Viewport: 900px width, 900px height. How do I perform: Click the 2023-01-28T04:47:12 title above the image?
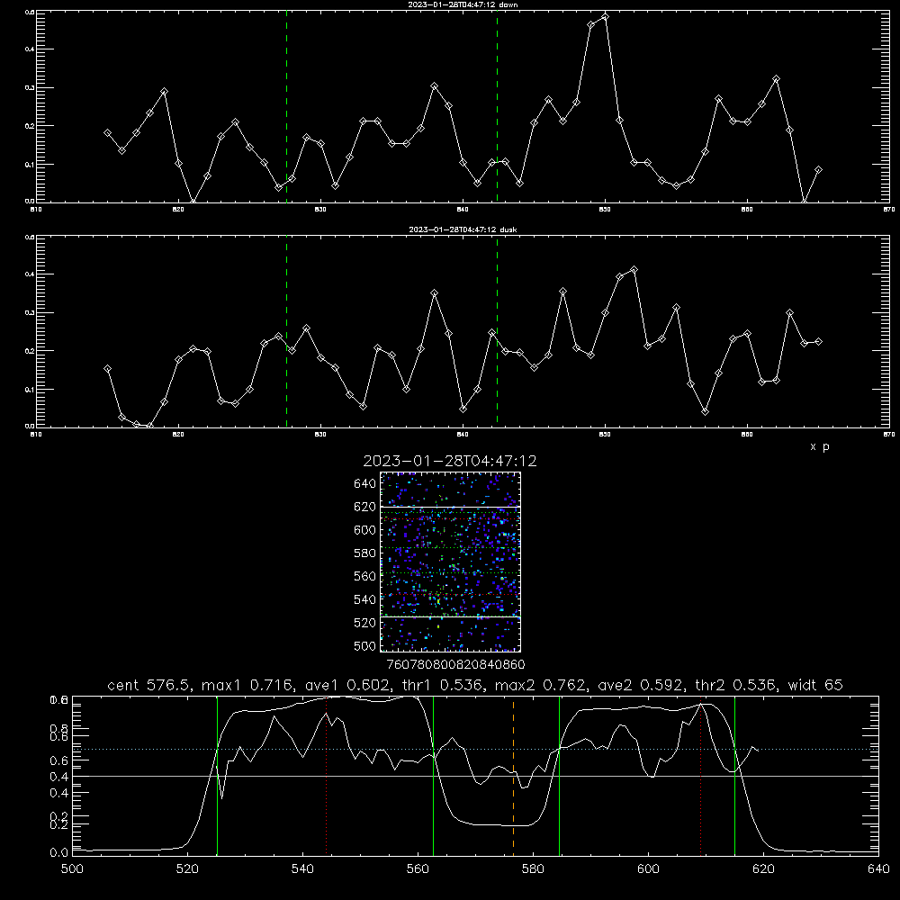[450, 461]
